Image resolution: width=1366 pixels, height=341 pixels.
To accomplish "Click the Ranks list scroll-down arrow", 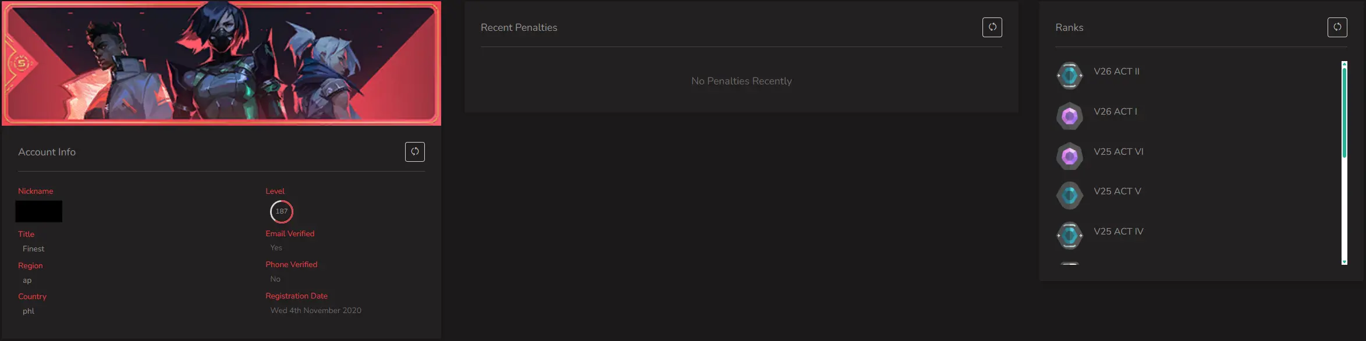I will coord(1344,262).
